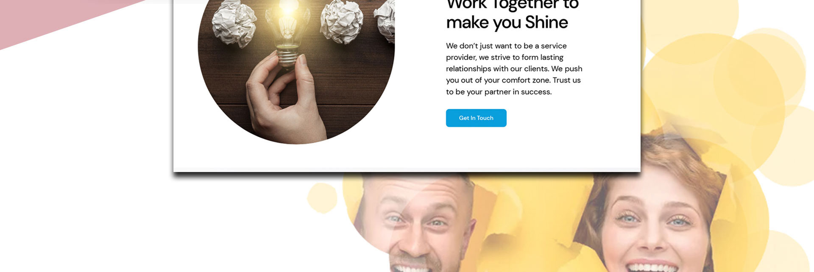
Task: Click the woman's white smiling teeth
Action: click(652, 266)
